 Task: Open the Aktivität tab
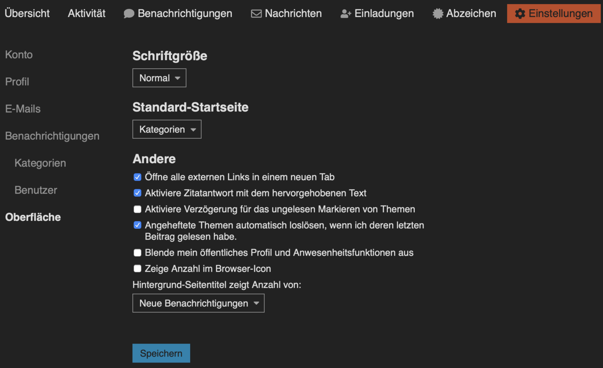click(87, 13)
